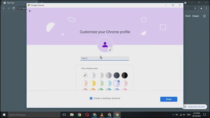Open network status tray icon
The image size is (210, 118).
(x=181, y=115)
